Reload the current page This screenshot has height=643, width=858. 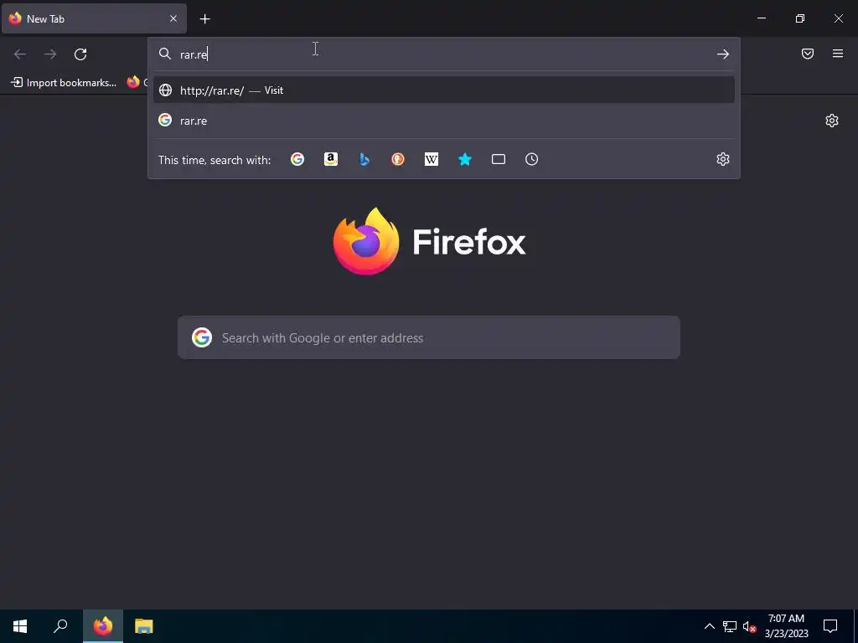(x=80, y=54)
